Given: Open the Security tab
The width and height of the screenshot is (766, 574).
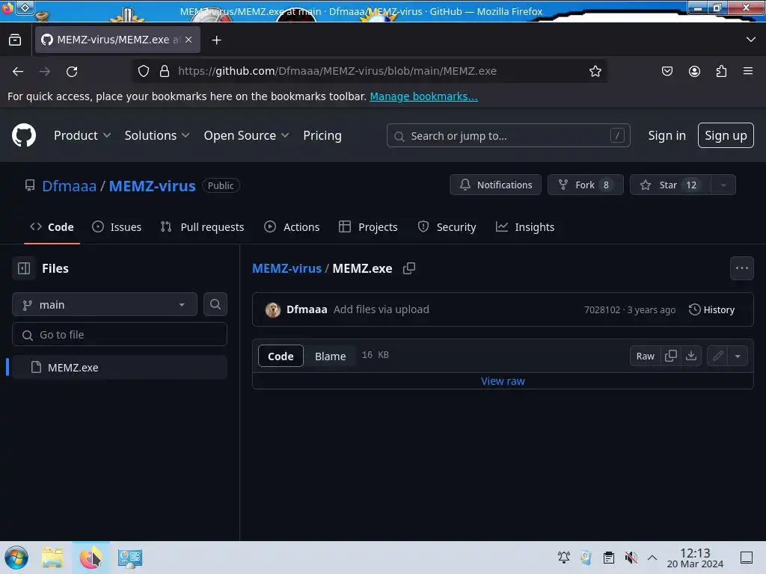Looking at the screenshot, I should coord(447,227).
